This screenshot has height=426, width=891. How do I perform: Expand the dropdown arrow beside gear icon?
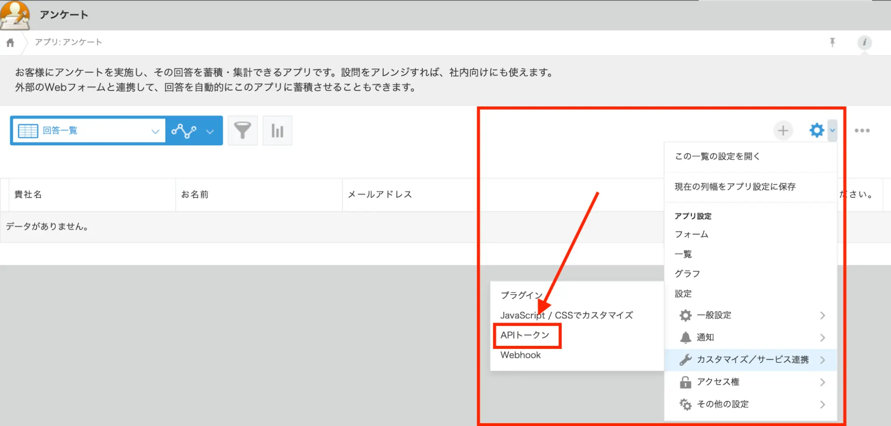tap(832, 130)
